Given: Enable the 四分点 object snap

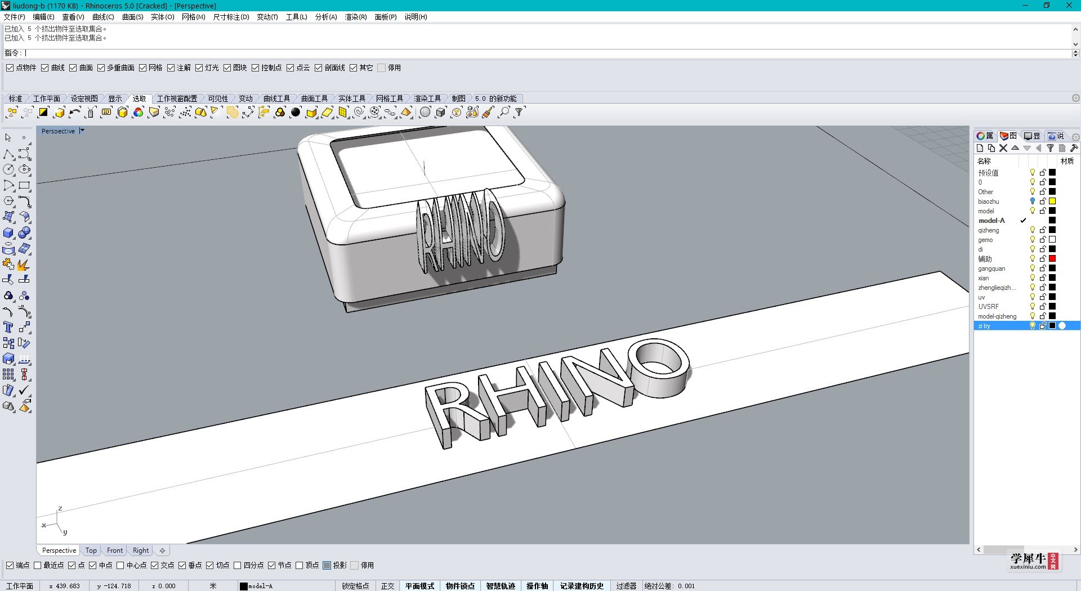Looking at the screenshot, I should pos(238,565).
